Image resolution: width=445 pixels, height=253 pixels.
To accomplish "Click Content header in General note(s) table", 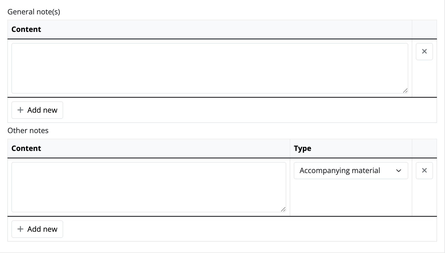I will [x=26, y=29].
